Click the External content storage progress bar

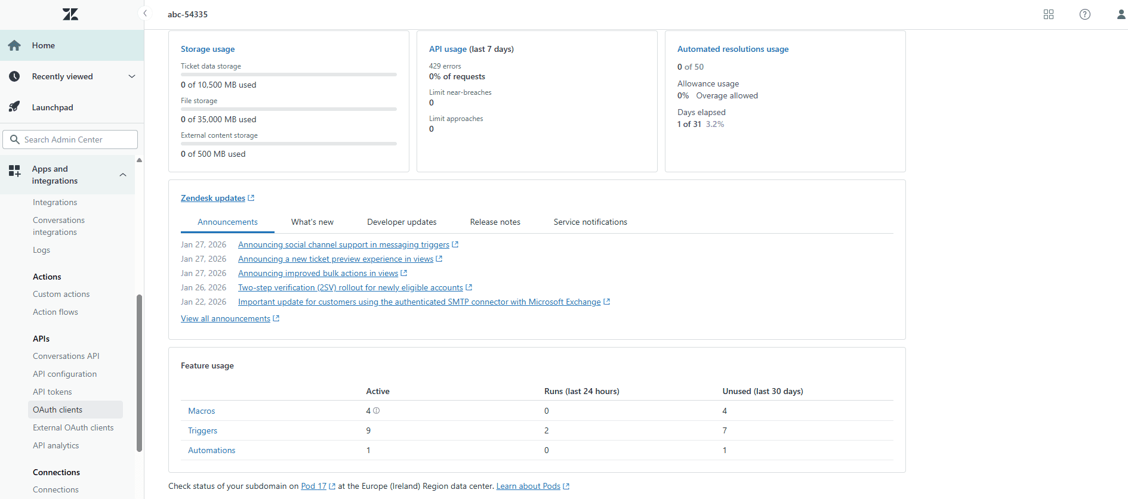(289, 144)
